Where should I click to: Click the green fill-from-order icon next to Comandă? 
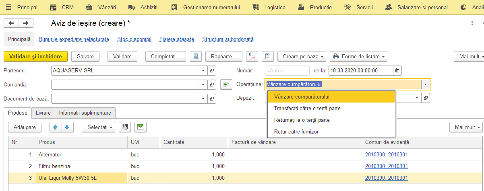pos(226,84)
